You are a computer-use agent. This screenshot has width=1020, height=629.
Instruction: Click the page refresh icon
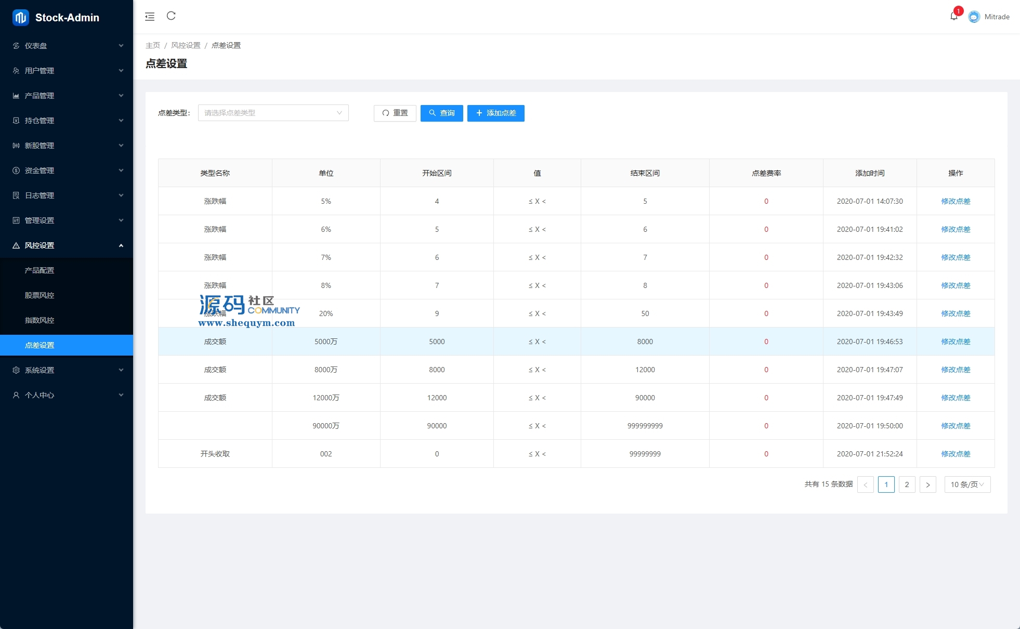click(171, 16)
